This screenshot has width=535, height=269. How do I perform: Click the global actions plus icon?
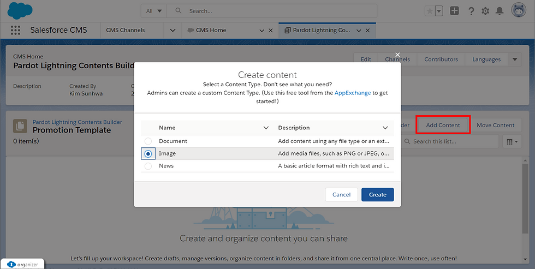pos(454,11)
